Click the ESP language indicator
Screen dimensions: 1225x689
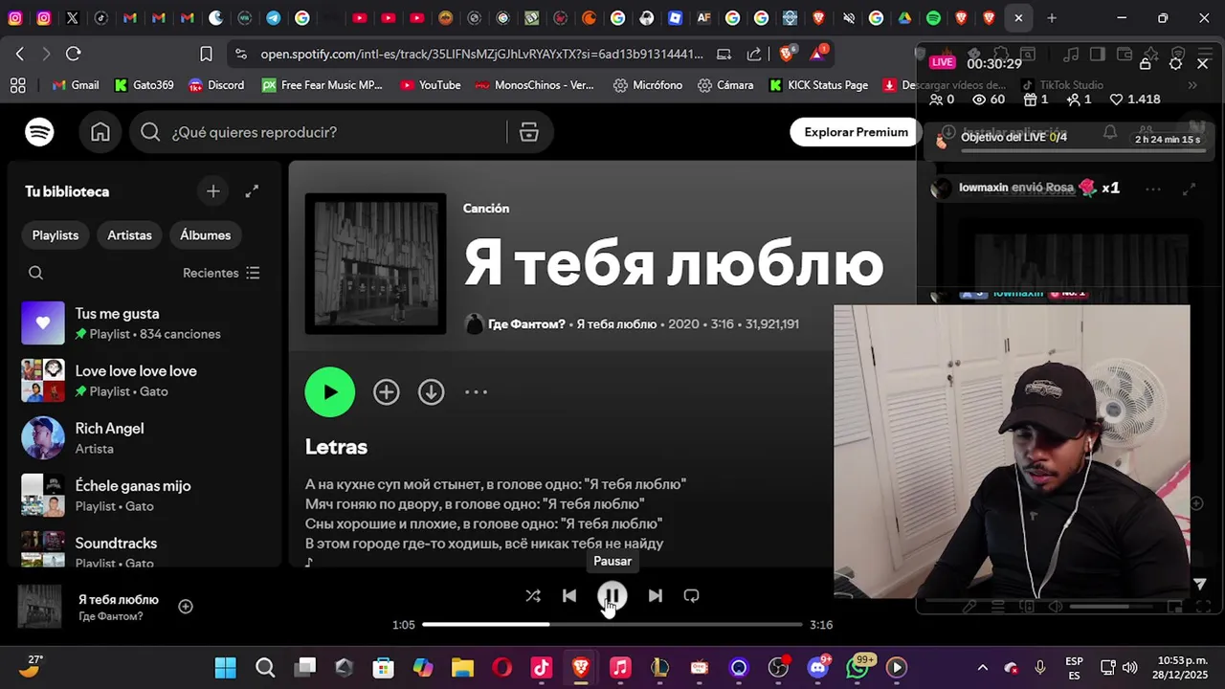[x=1074, y=668]
